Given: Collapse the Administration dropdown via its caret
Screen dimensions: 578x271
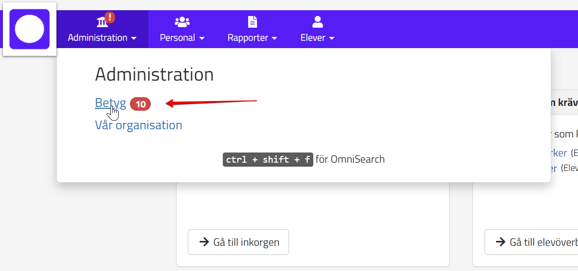Looking at the screenshot, I should pyautogui.click(x=133, y=38).
